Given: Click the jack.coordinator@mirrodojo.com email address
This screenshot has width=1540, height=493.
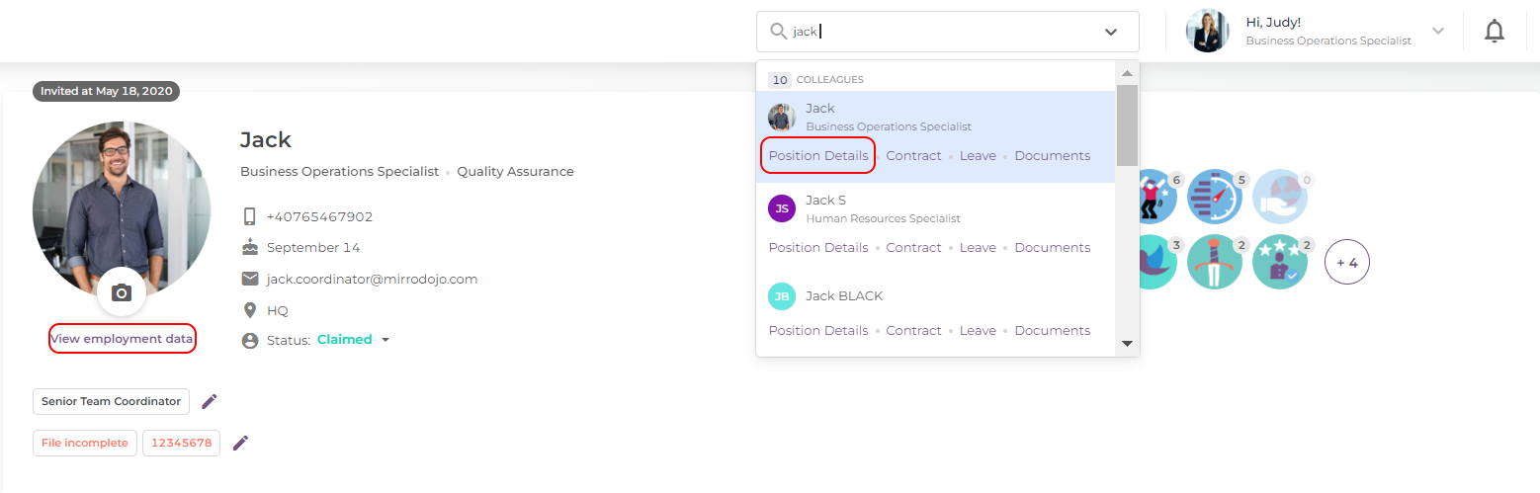Looking at the screenshot, I should pyautogui.click(x=372, y=279).
